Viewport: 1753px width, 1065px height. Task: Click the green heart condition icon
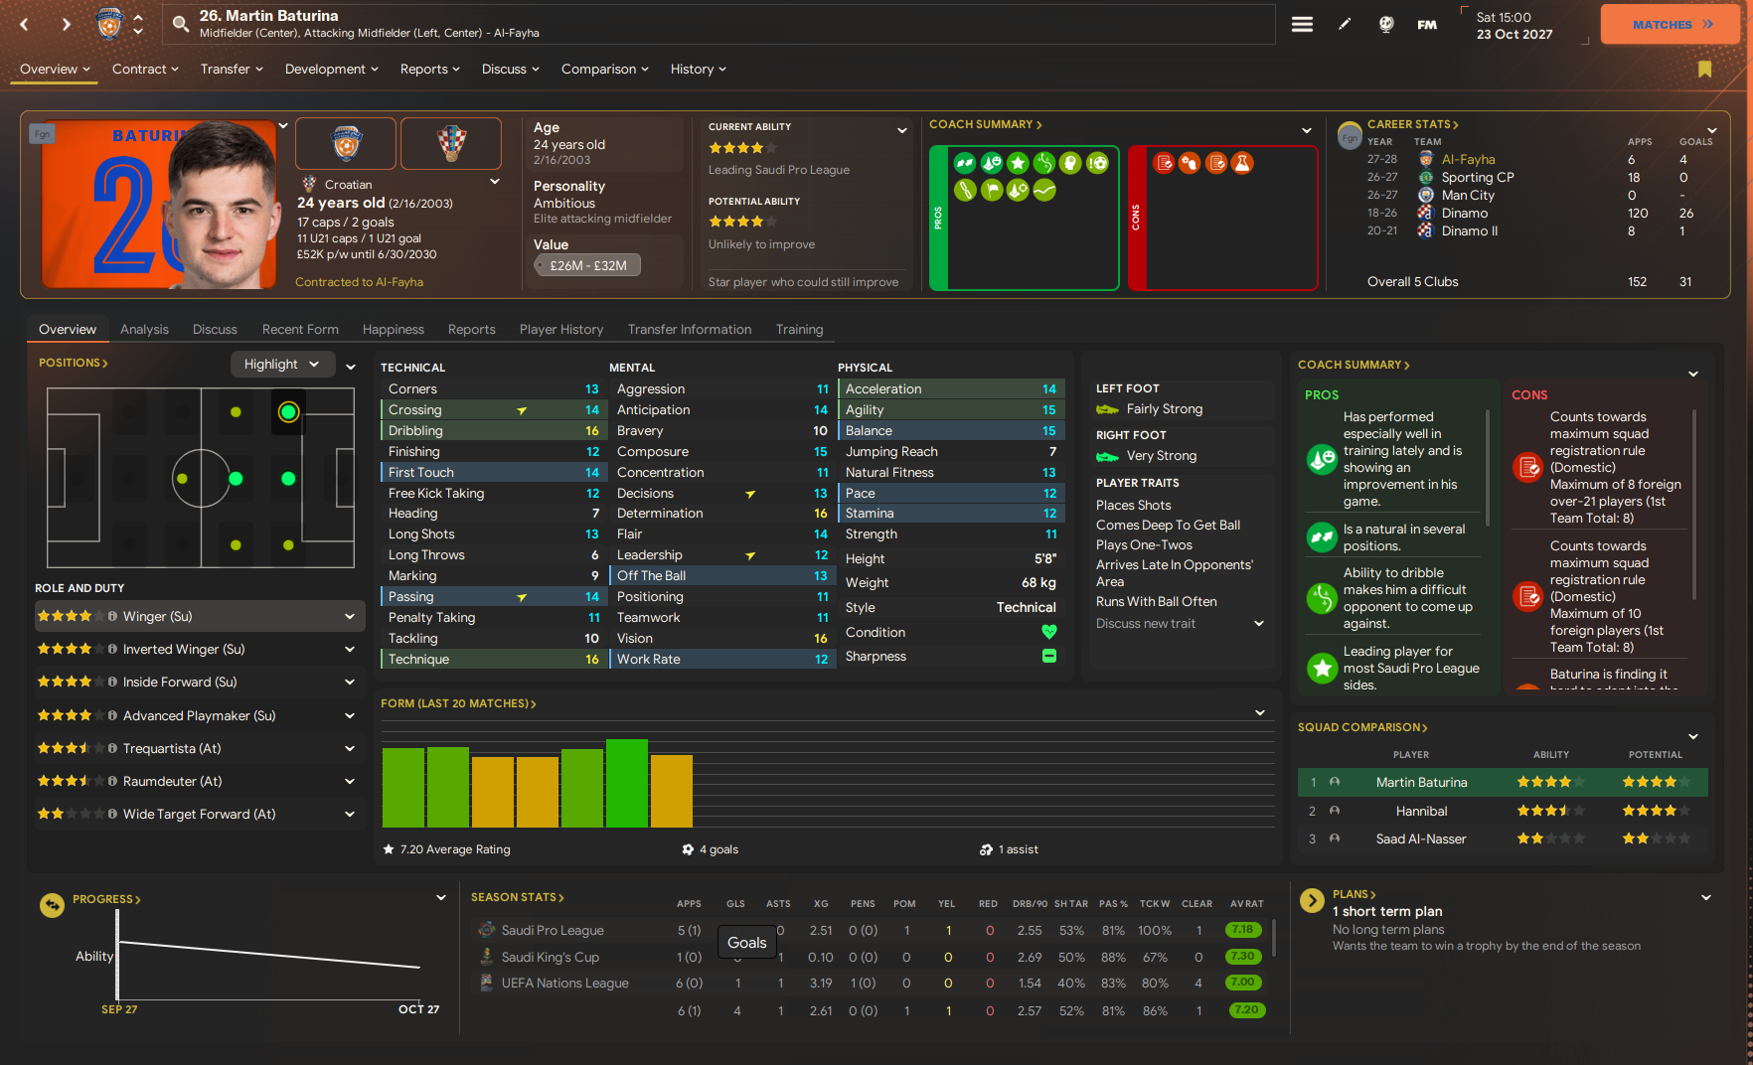click(1048, 632)
